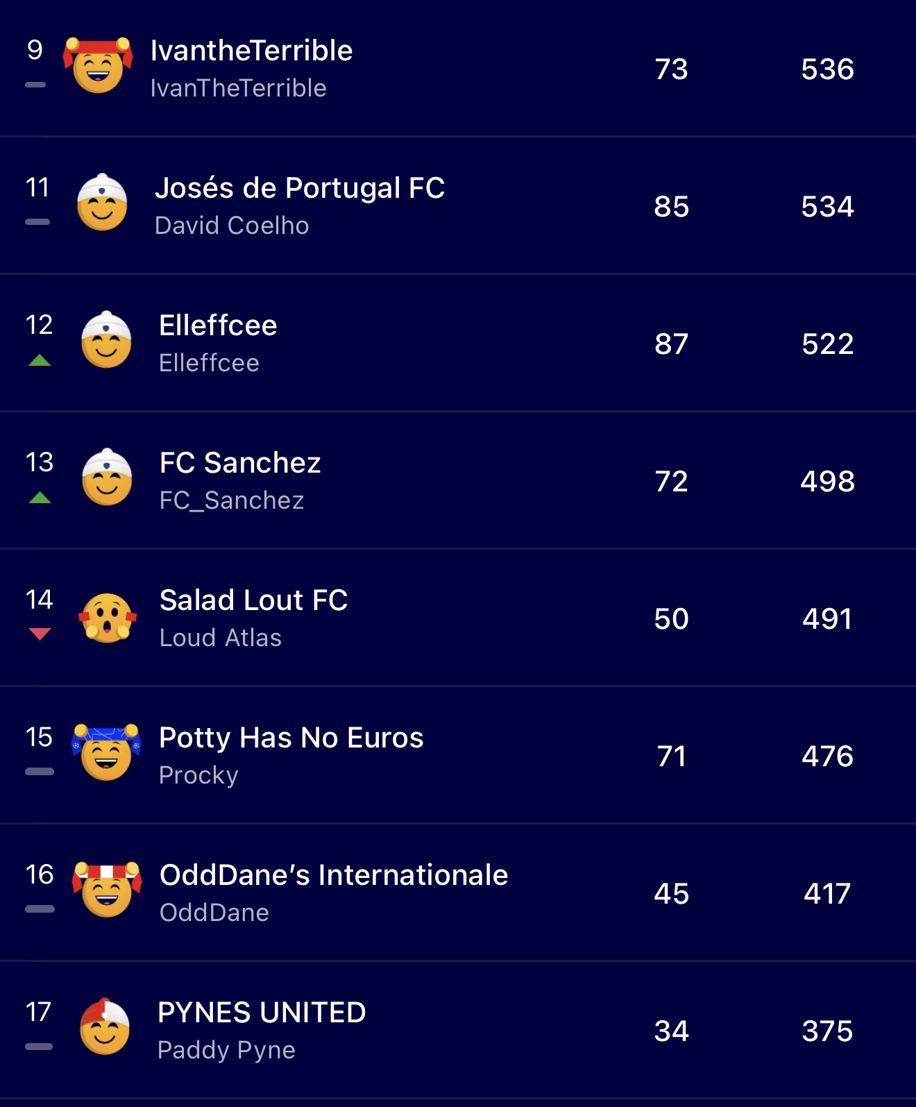The width and height of the screenshot is (916, 1107).
Task: Tap the Elleffcee team avatar icon
Action: 106,339
